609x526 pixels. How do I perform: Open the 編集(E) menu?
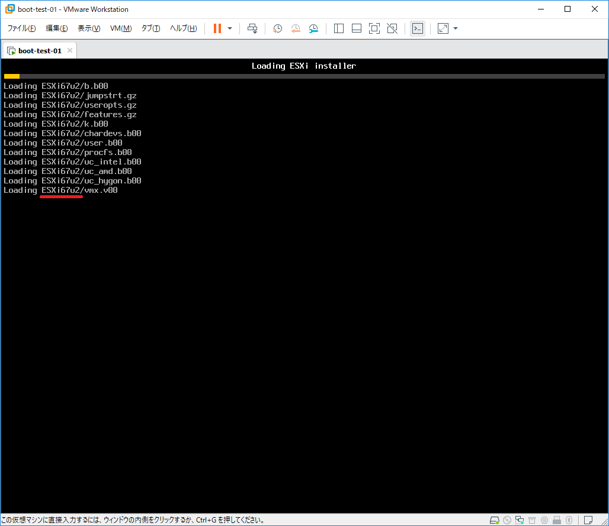pyautogui.click(x=57, y=28)
